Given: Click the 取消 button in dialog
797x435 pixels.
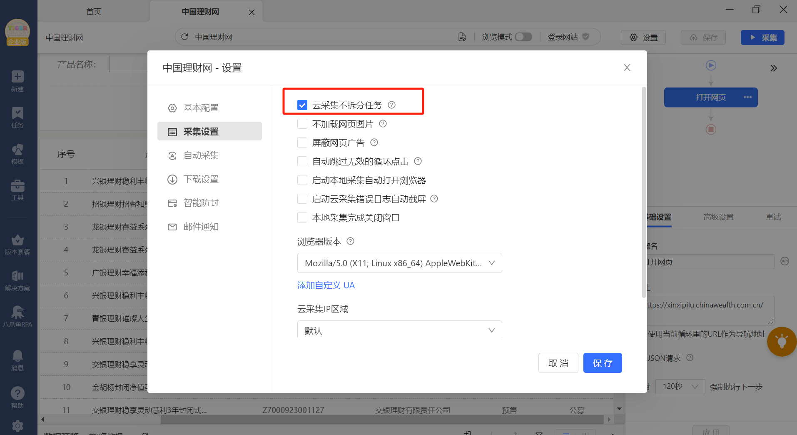Looking at the screenshot, I should tap(558, 363).
